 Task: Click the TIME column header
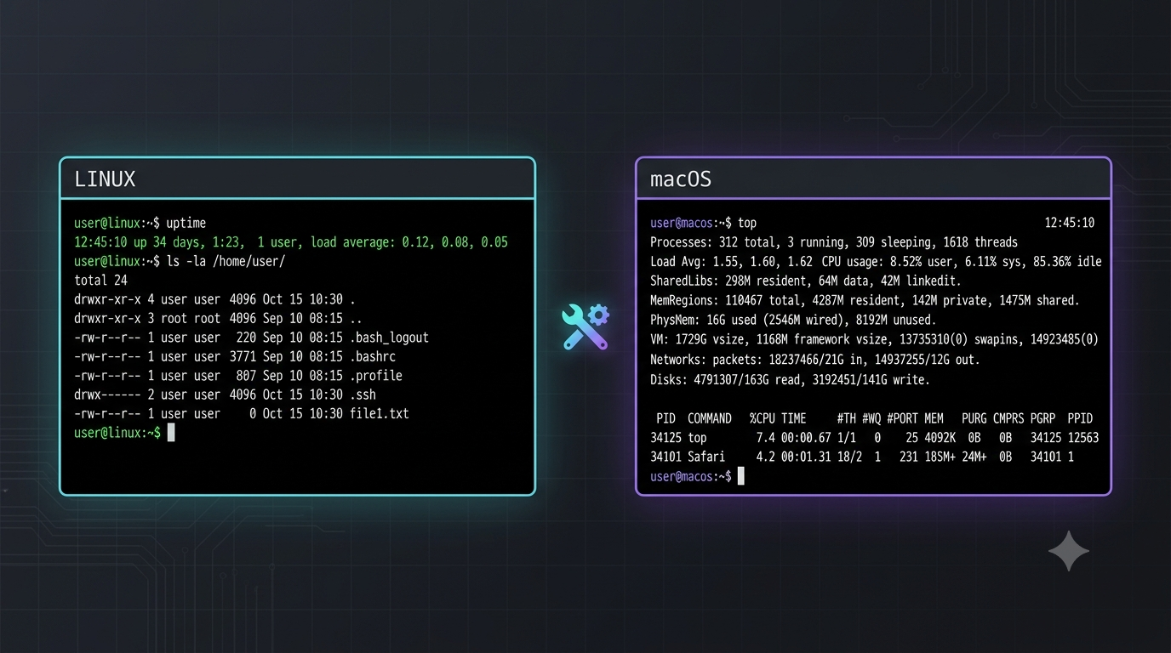pyautogui.click(x=793, y=418)
